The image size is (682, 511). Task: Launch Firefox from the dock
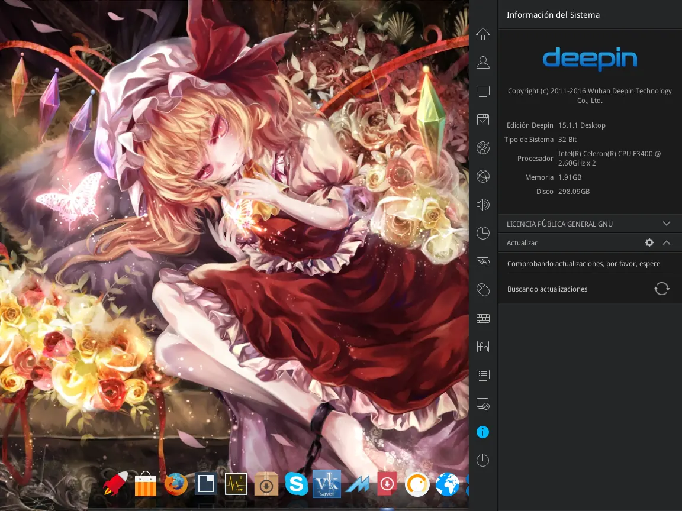(176, 484)
